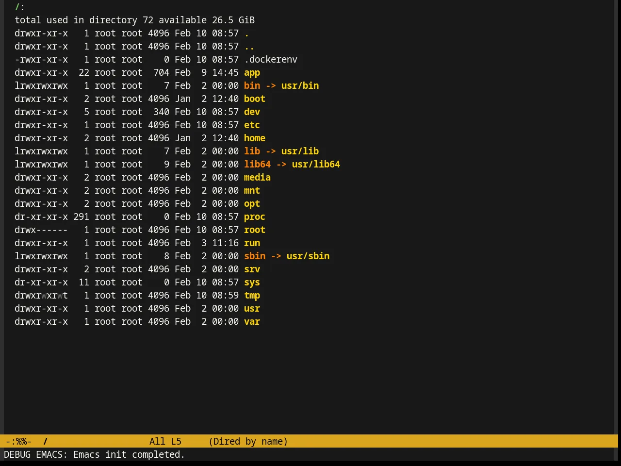This screenshot has height=466, width=621.
Task: Follow the lib symlink name
Action: tap(252, 151)
